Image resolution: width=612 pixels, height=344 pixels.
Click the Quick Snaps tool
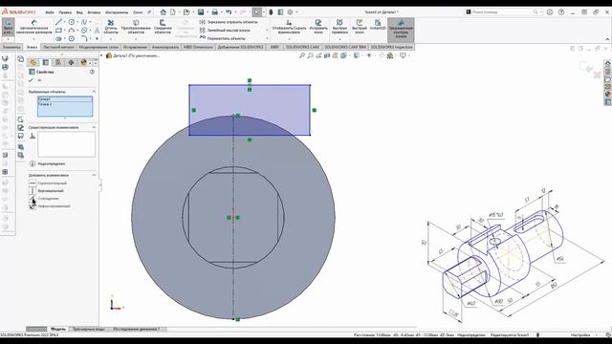pyautogui.click(x=339, y=28)
